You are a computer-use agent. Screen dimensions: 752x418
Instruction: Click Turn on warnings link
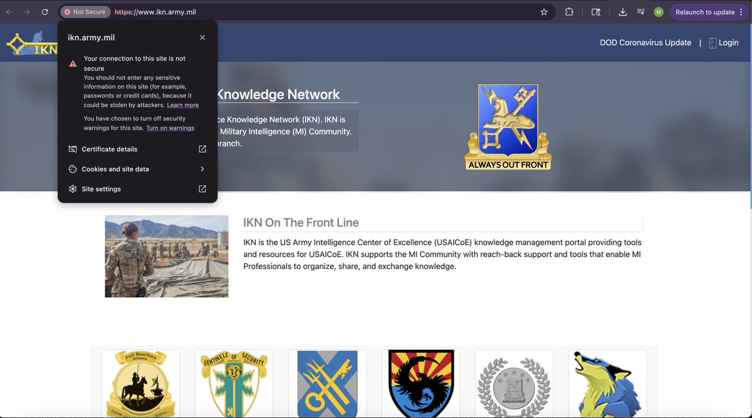click(170, 128)
